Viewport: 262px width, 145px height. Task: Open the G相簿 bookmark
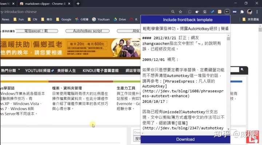click(82, 19)
